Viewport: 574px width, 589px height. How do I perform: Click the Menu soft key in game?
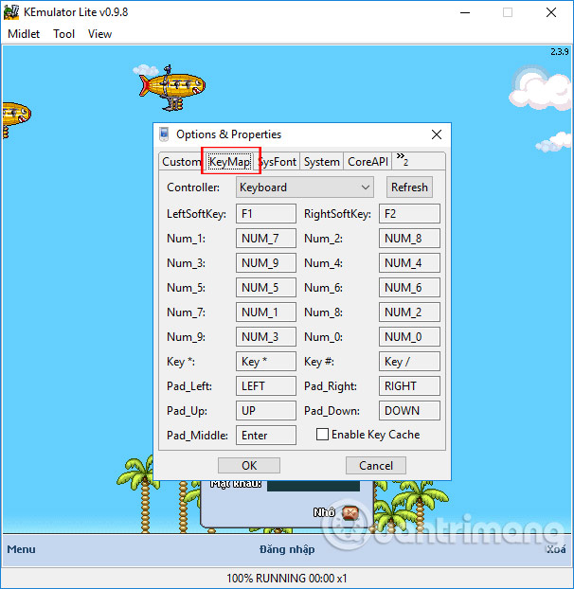[x=21, y=549]
